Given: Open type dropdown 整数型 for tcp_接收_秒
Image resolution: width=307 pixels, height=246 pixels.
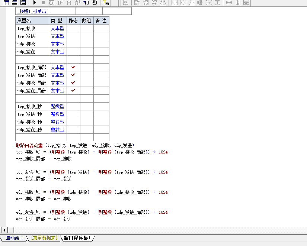Looking at the screenshot, I should [x=57, y=106].
